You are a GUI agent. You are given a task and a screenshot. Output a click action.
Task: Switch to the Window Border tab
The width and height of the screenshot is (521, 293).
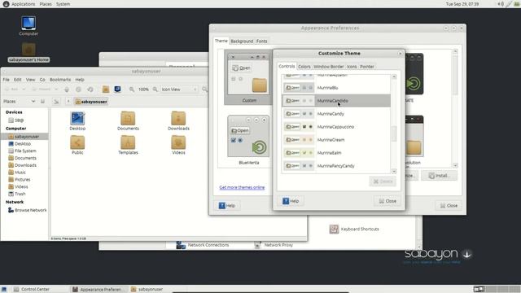pyautogui.click(x=329, y=67)
